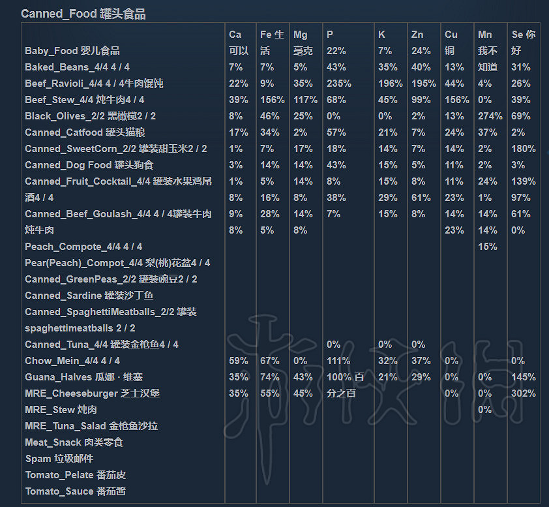Screen dimensions: 549x507
Task: Click the Mg column header
Action: click(300, 35)
